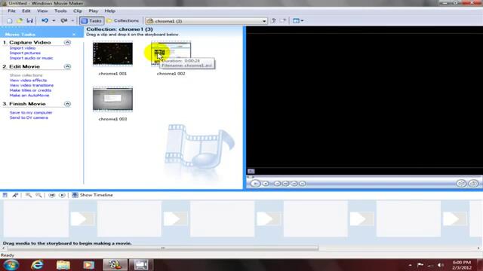Save the project with the floppy disk icon

29,20
